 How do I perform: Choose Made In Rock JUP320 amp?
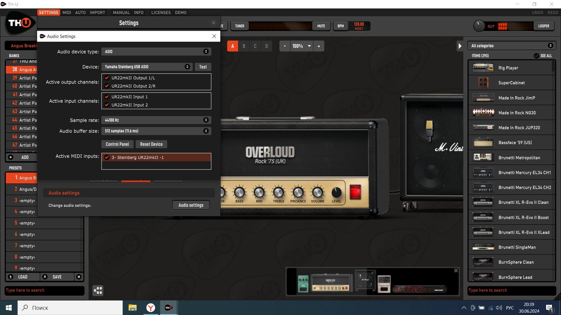click(512, 127)
